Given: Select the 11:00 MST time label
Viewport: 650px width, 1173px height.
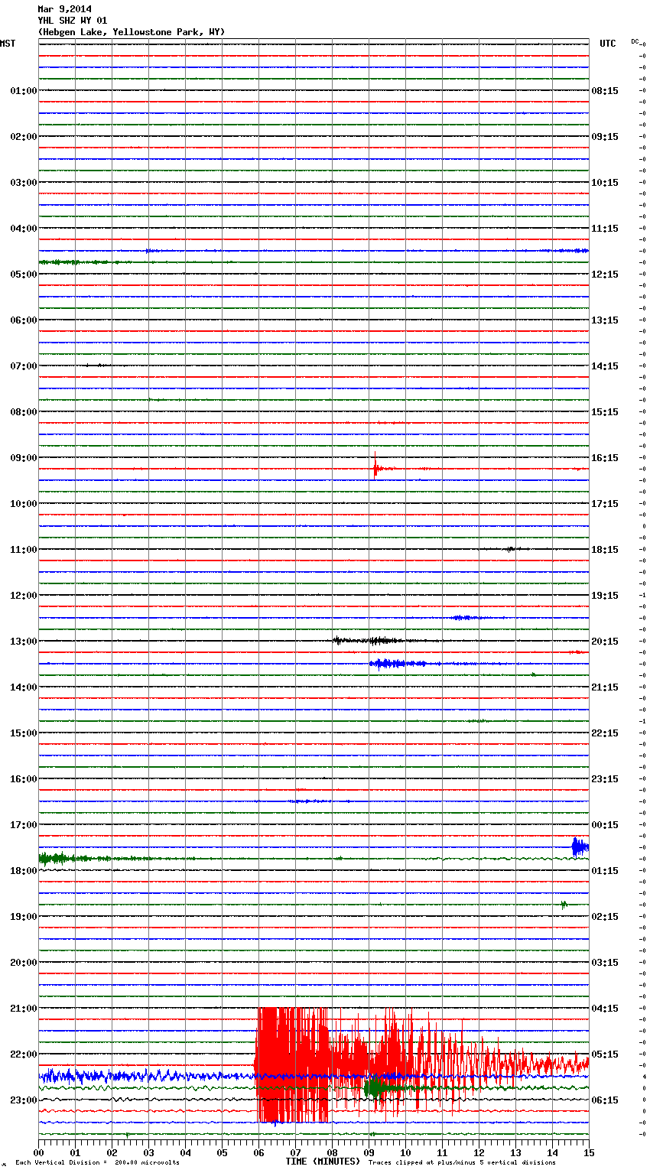Looking at the screenshot, I should pyautogui.click(x=23, y=550).
